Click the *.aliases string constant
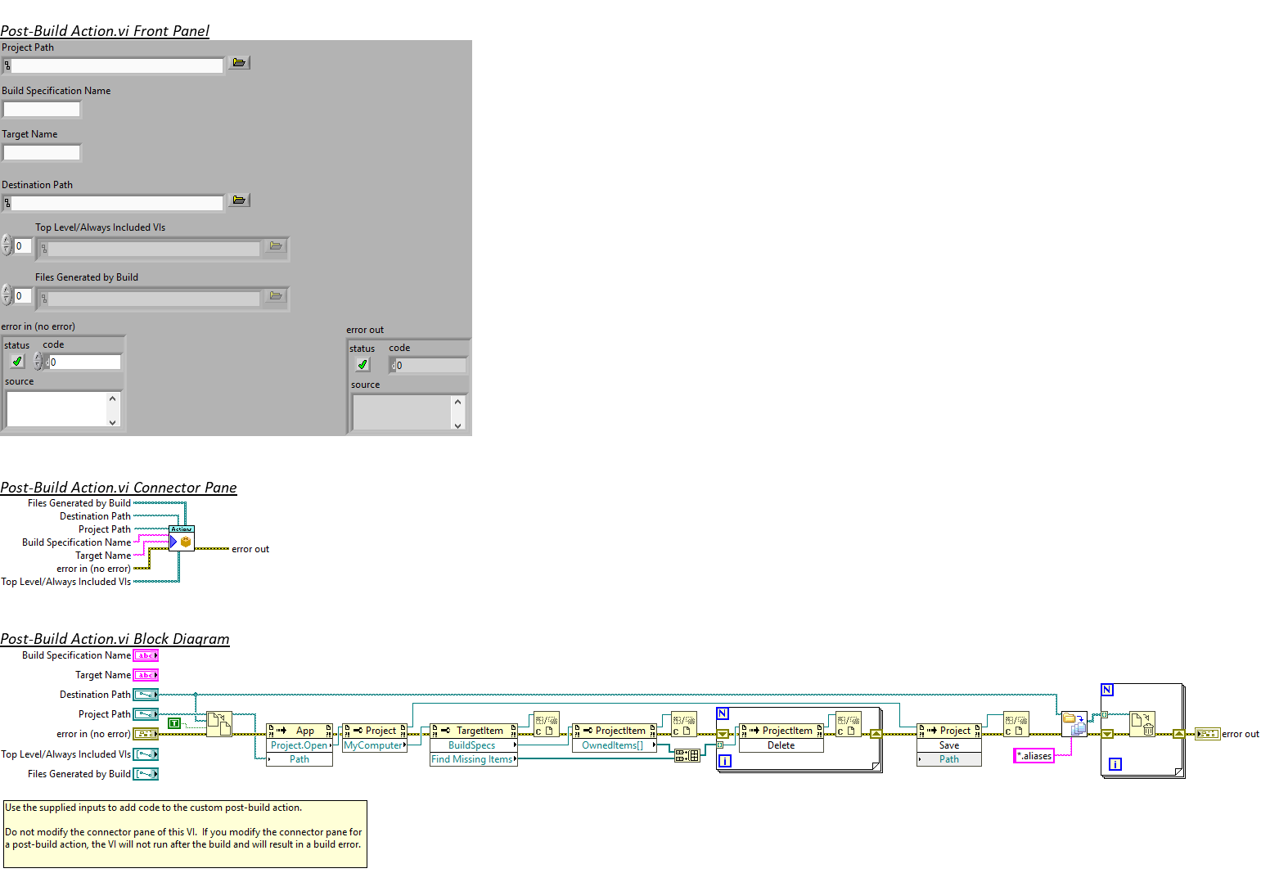The width and height of the screenshot is (1261, 891). click(x=1034, y=756)
